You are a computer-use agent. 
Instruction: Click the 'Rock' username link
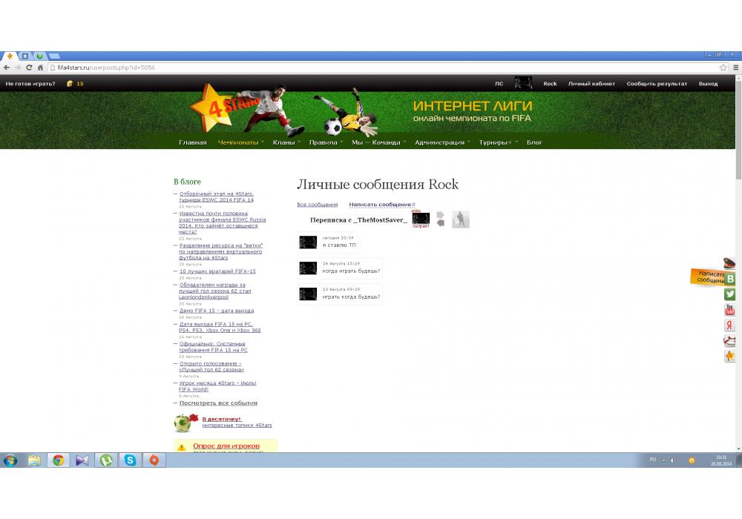(550, 84)
